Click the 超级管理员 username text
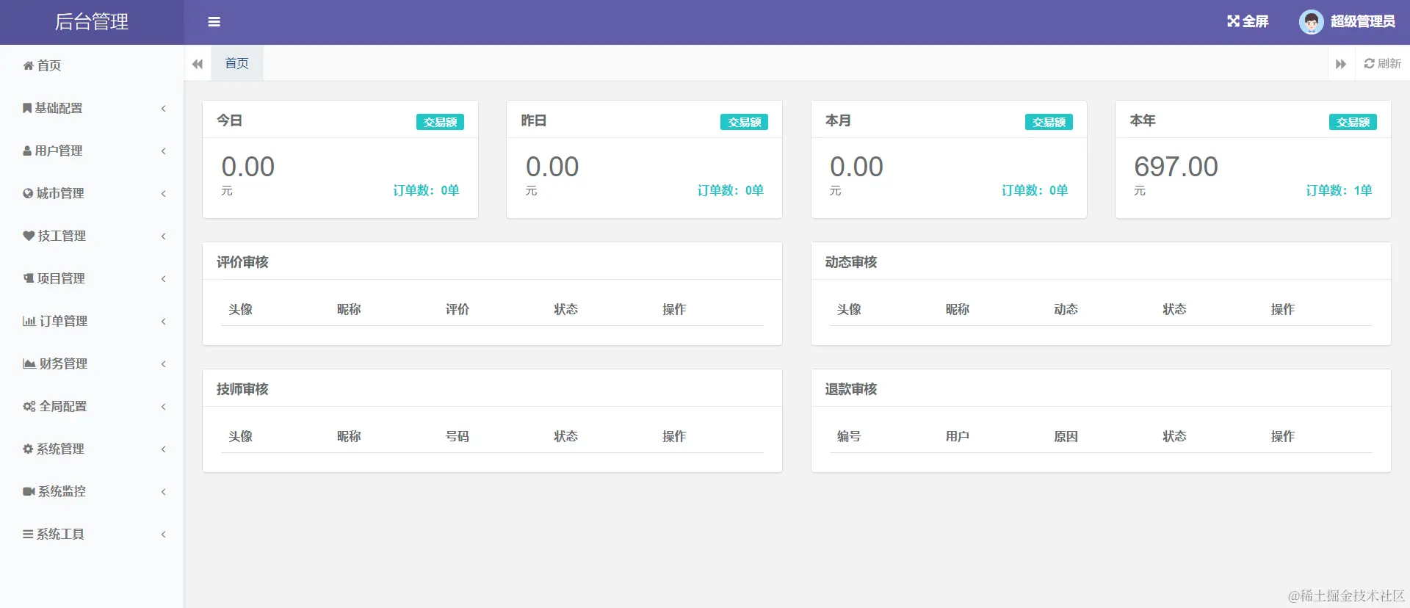Image resolution: width=1410 pixels, height=608 pixels. point(1363,21)
